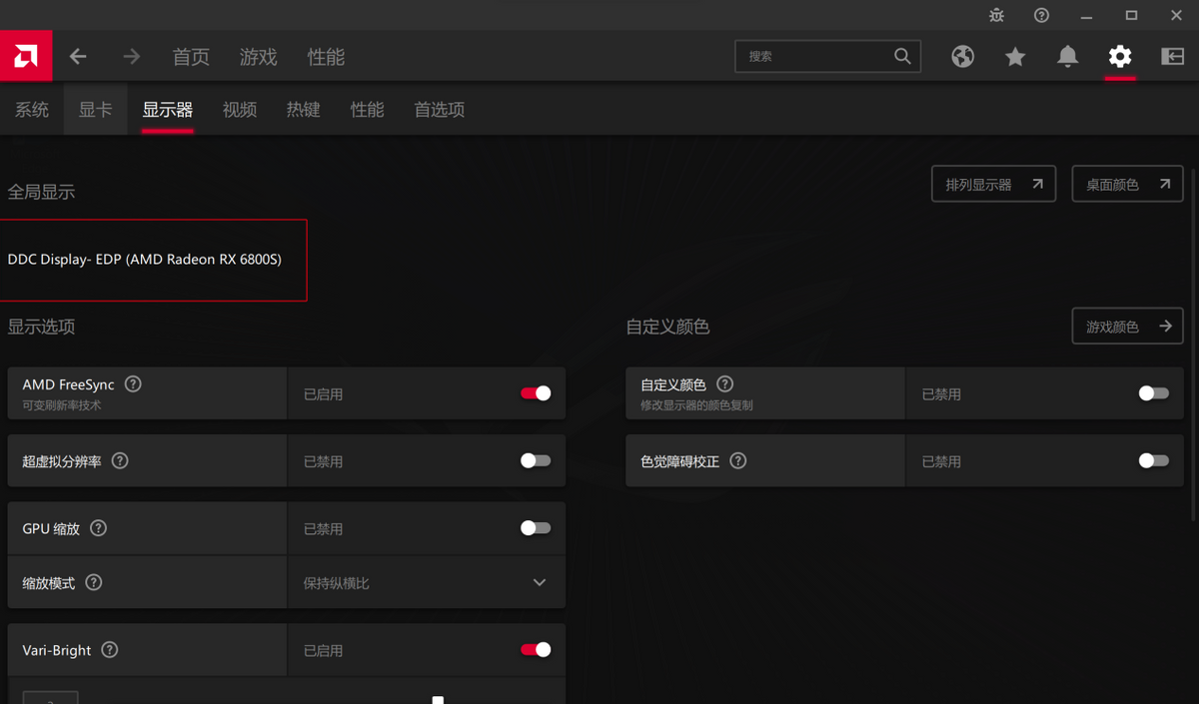Click the search magnifier icon
This screenshot has height=704, width=1199.
click(902, 56)
